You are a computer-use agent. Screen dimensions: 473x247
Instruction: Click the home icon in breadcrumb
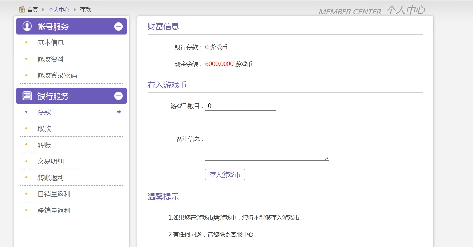point(22,9)
